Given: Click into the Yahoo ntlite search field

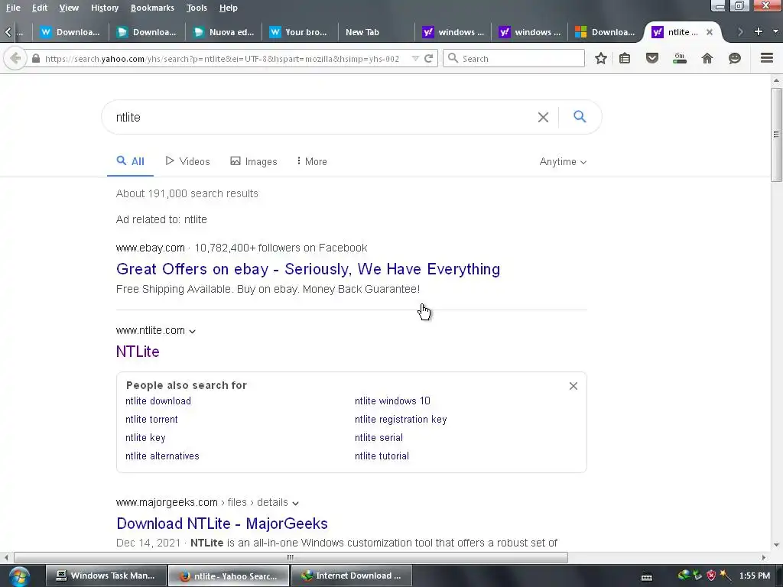Looking at the screenshot, I should coord(320,117).
